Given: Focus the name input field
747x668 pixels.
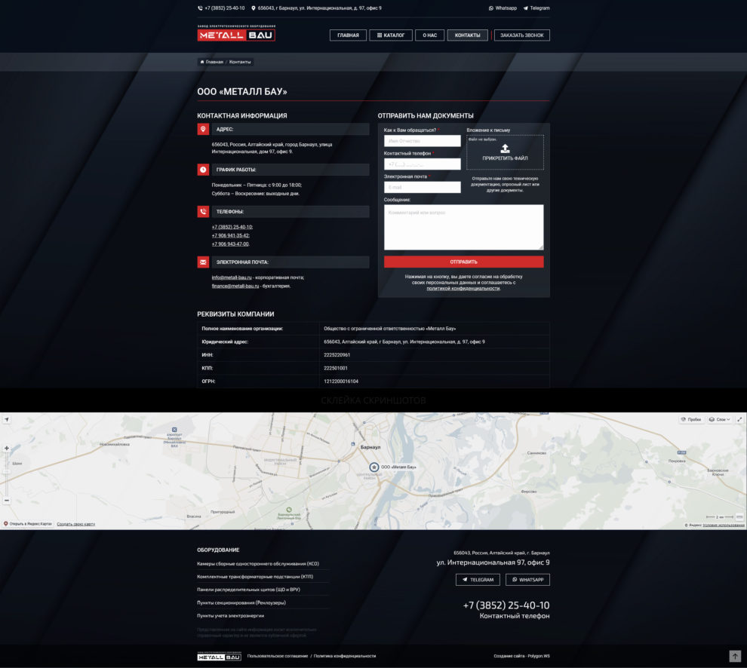Looking at the screenshot, I should coord(422,141).
